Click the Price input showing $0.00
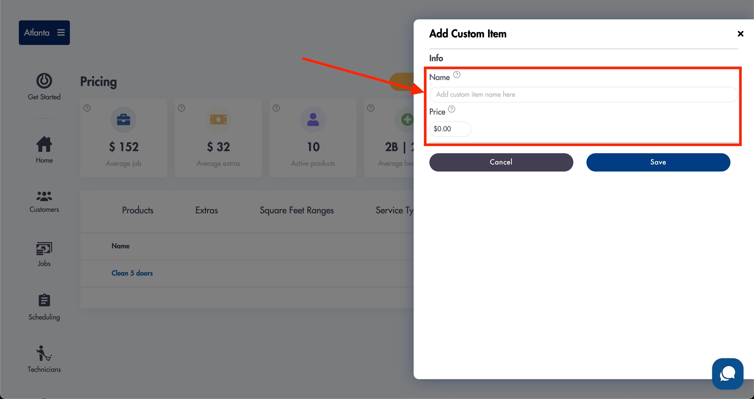This screenshot has width=754, height=399. coord(450,129)
